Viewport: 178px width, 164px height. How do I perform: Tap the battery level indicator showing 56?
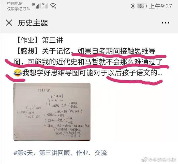click(142, 6)
